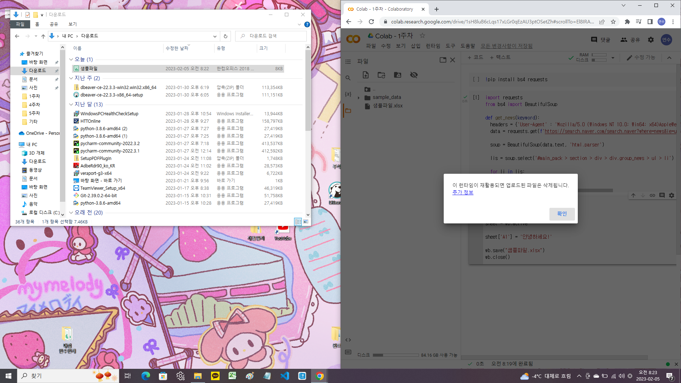Viewport: 681px width, 383px height.
Task: Open Visual Studio Code from the taskbar
Action: [x=285, y=376]
